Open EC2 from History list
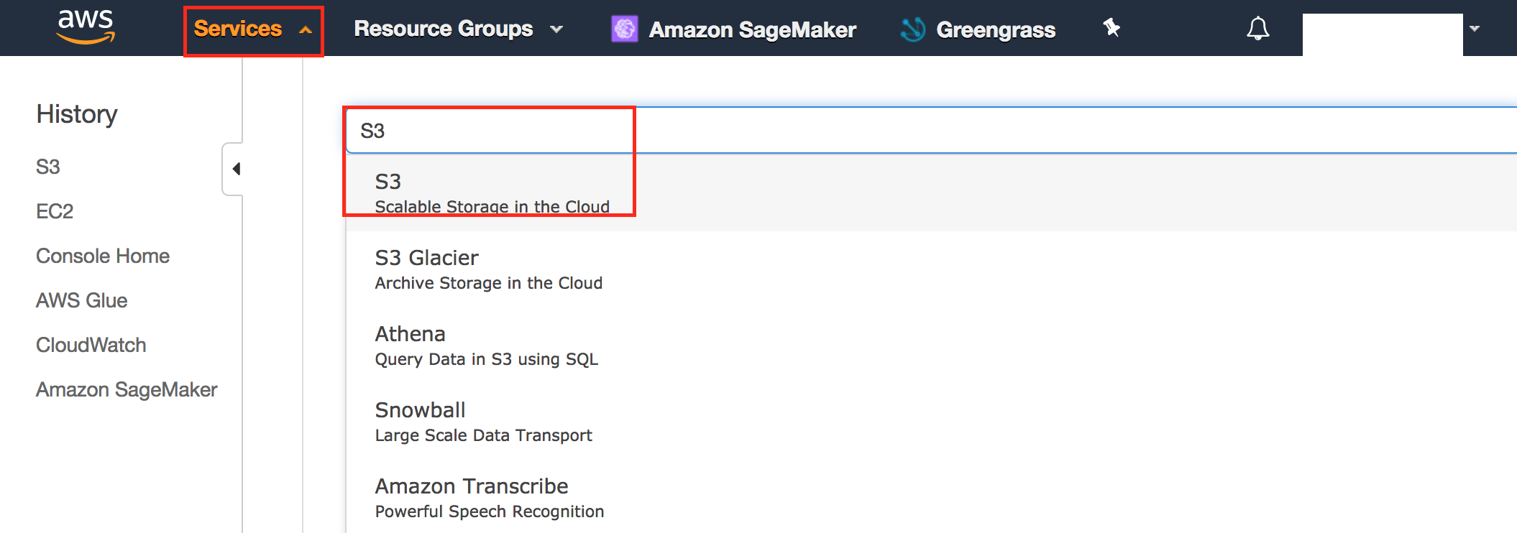 tap(55, 211)
